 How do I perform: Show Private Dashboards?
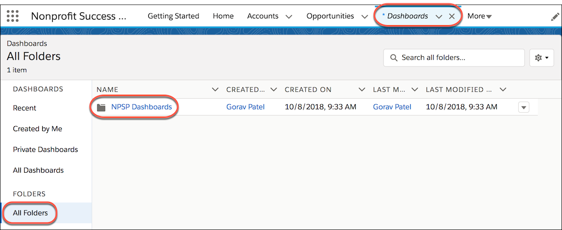pos(46,150)
